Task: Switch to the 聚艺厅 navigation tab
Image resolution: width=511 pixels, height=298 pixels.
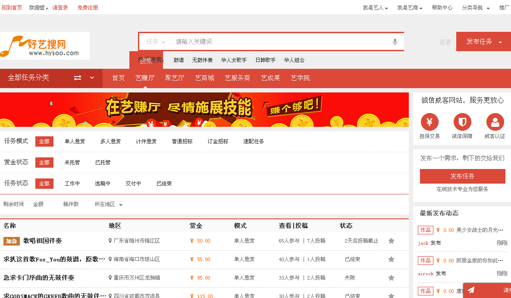Action: coord(175,78)
